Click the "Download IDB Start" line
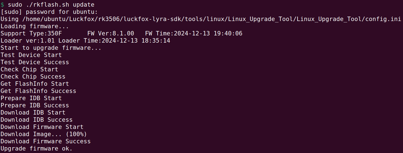 33,113
